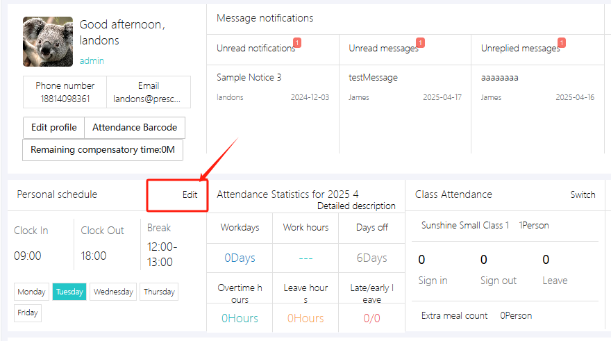Select Monday in schedule days
Viewport: 611px width, 341px height.
coord(31,292)
